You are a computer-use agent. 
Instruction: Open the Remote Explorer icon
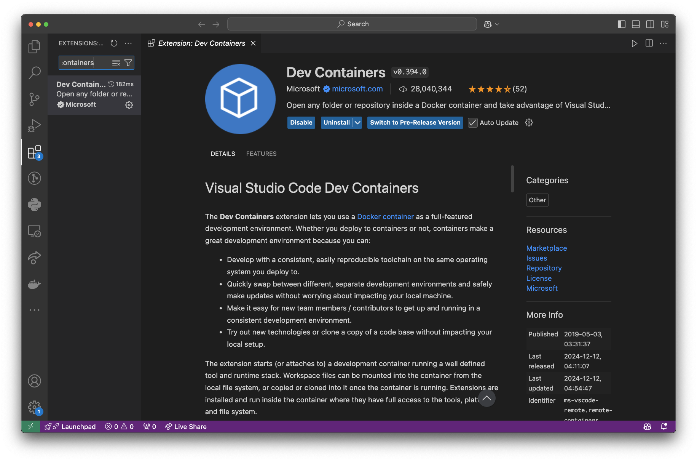tap(34, 231)
